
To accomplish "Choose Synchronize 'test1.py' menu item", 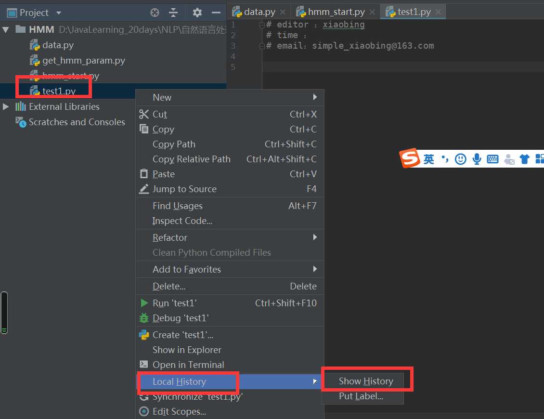I will (x=230, y=396).
